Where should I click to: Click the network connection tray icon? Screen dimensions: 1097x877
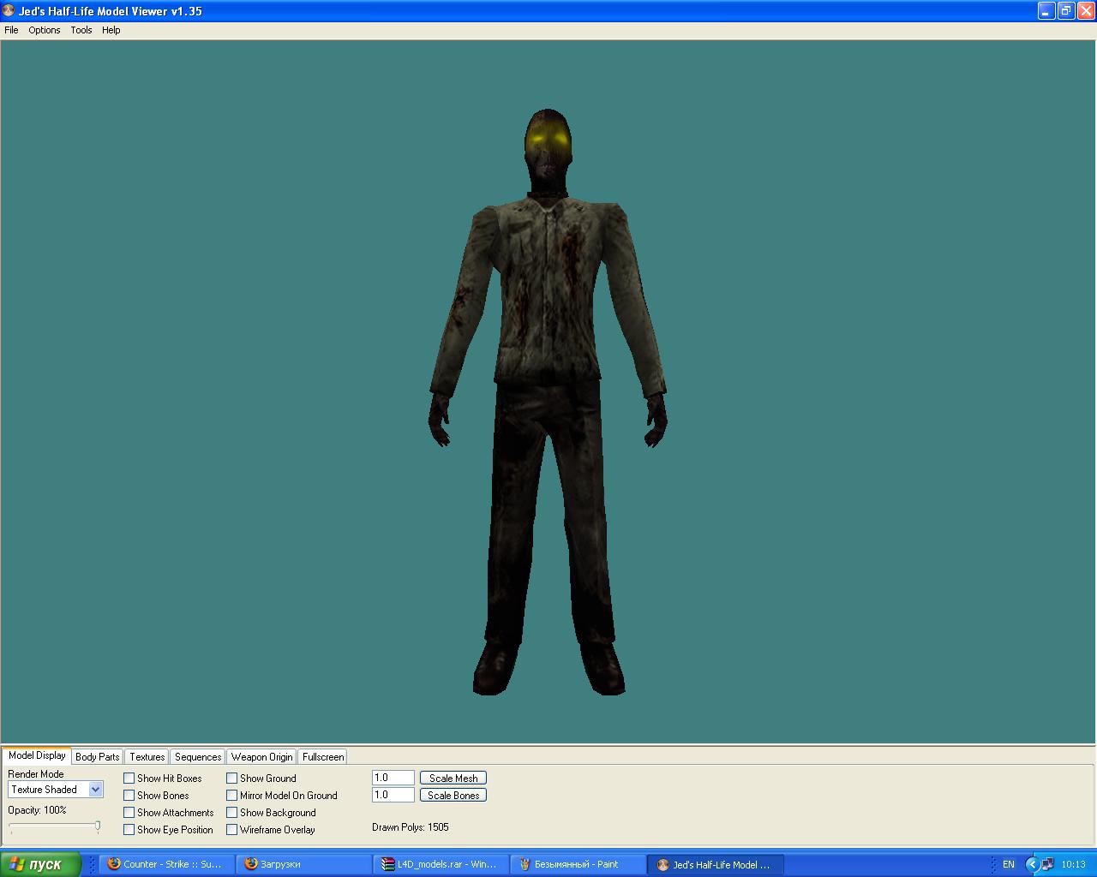coord(1048,865)
